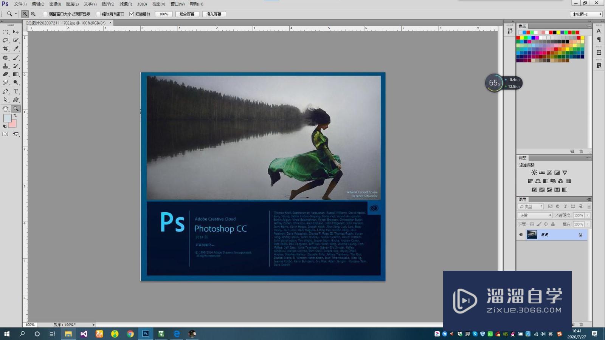
Task: Select the Eyedropper tool
Action: 16,49
